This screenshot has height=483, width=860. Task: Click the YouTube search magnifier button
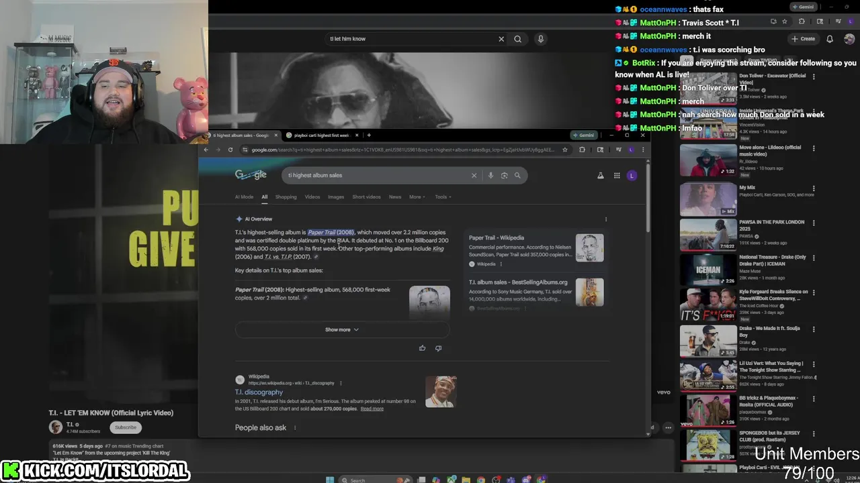point(517,39)
